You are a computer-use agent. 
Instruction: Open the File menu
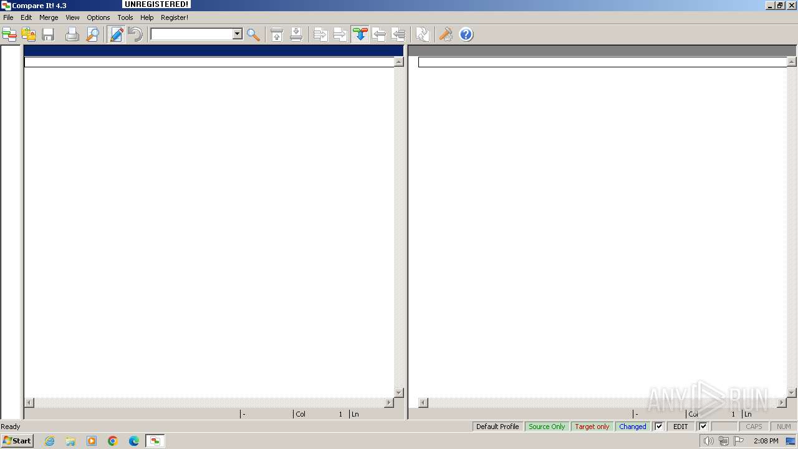pyautogui.click(x=8, y=17)
